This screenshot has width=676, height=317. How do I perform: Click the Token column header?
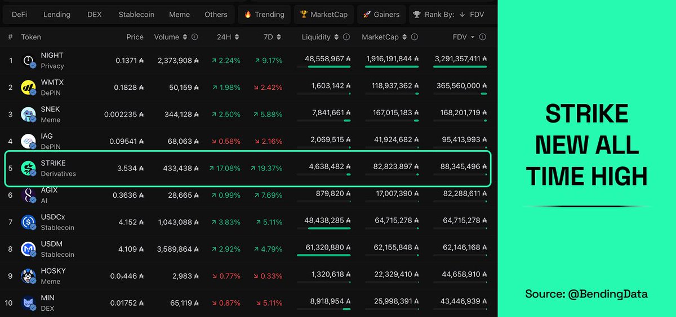[31, 37]
